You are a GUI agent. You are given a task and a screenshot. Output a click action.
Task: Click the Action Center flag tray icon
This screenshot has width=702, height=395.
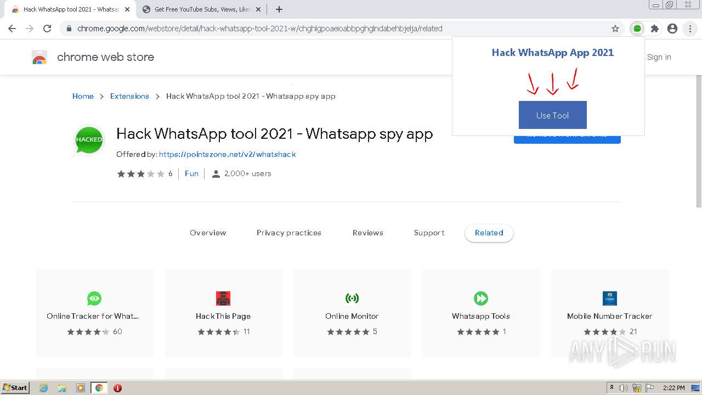point(650,388)
